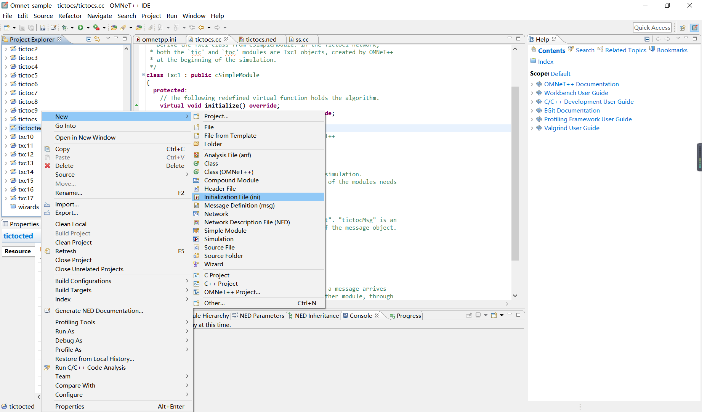The width and height of the screenshot is (702, 412).
Task: Click C/C++ Development User Guide link
Action: (588, 101)
